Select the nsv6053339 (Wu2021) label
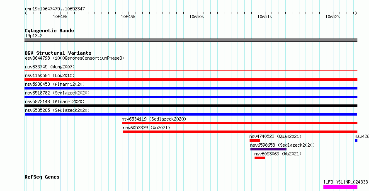369x191 pixels. click(146, 128)
